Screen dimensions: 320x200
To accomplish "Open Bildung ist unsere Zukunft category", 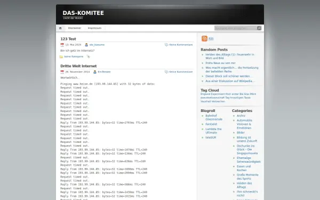I will pyautogui.click(x=247, y=139).
